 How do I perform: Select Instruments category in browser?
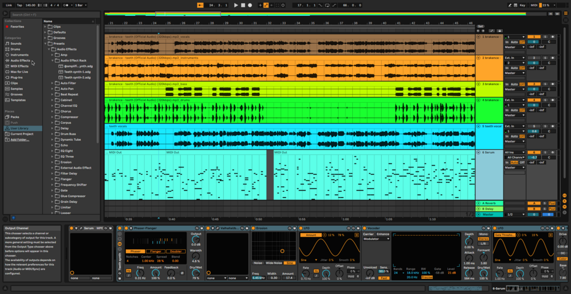[19, 55]
